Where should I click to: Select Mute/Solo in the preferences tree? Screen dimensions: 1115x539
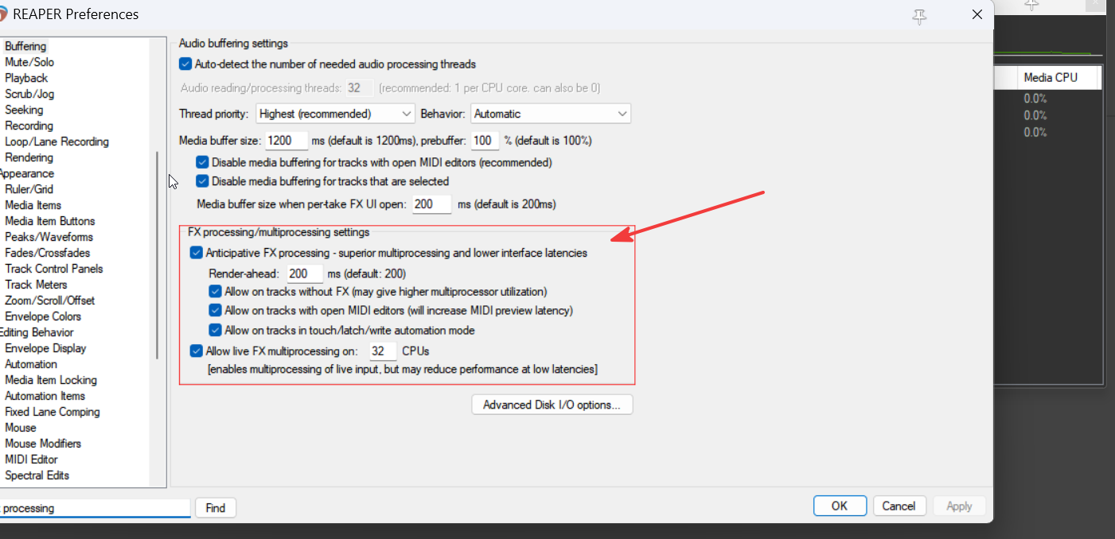tap(29, 62)
